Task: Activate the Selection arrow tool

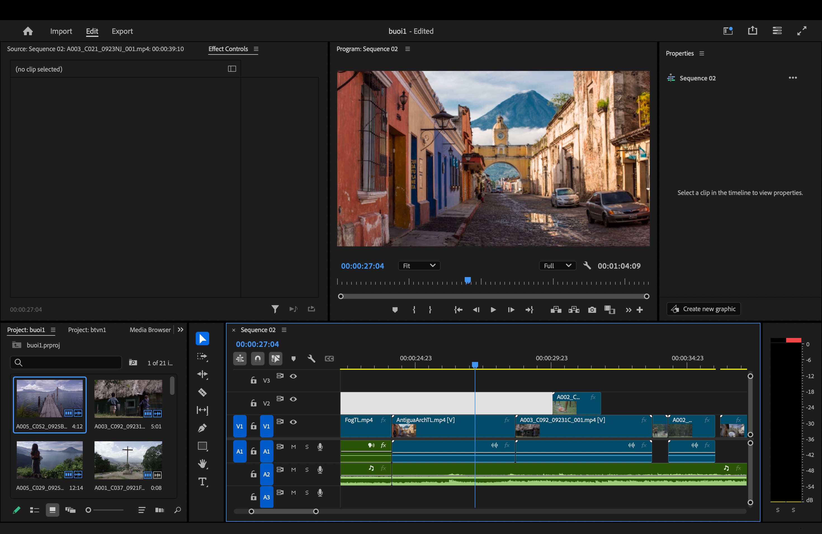Action: (x=202, y=339)
